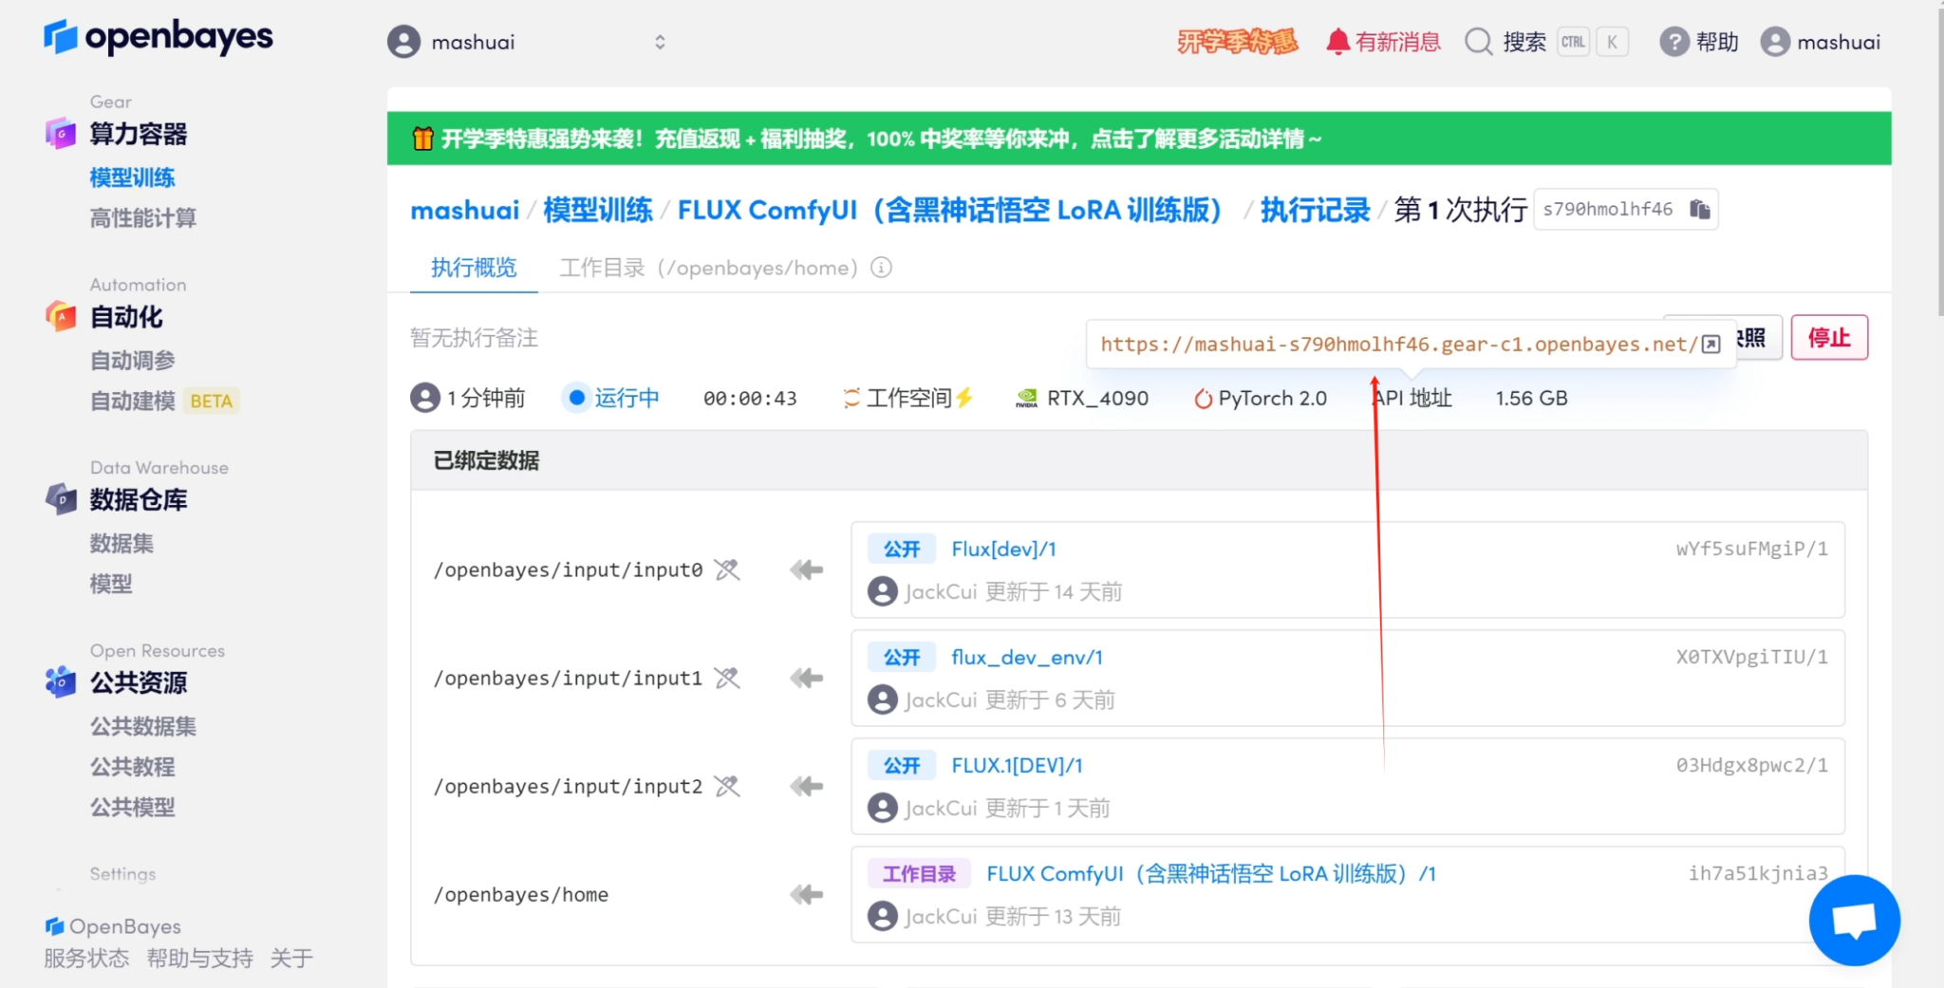
Task: Open the chat support bubble
Action: point(1854,919)
